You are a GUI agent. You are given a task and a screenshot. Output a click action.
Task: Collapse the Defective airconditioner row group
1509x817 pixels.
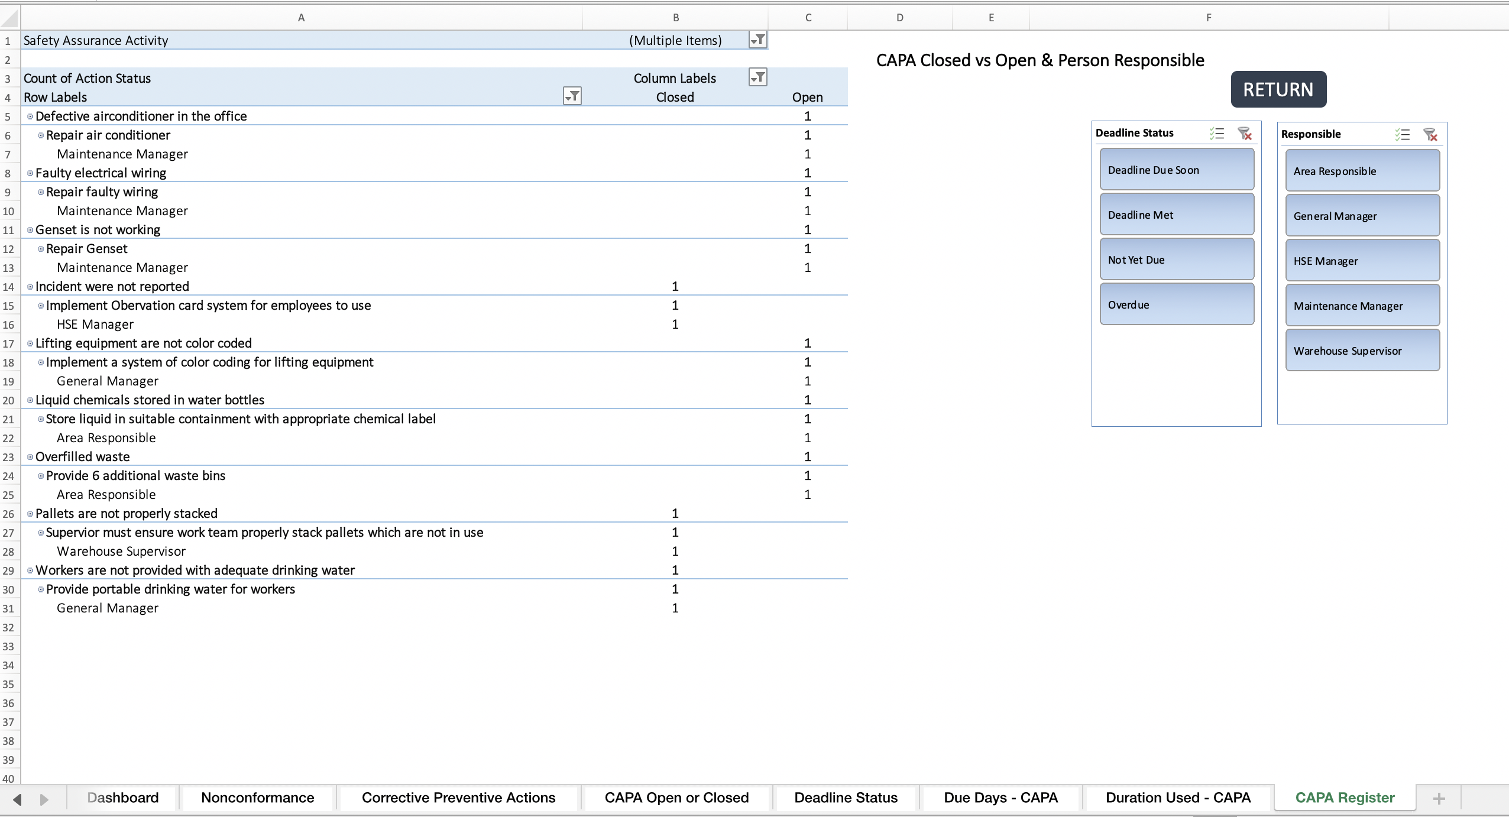(29, 116)
